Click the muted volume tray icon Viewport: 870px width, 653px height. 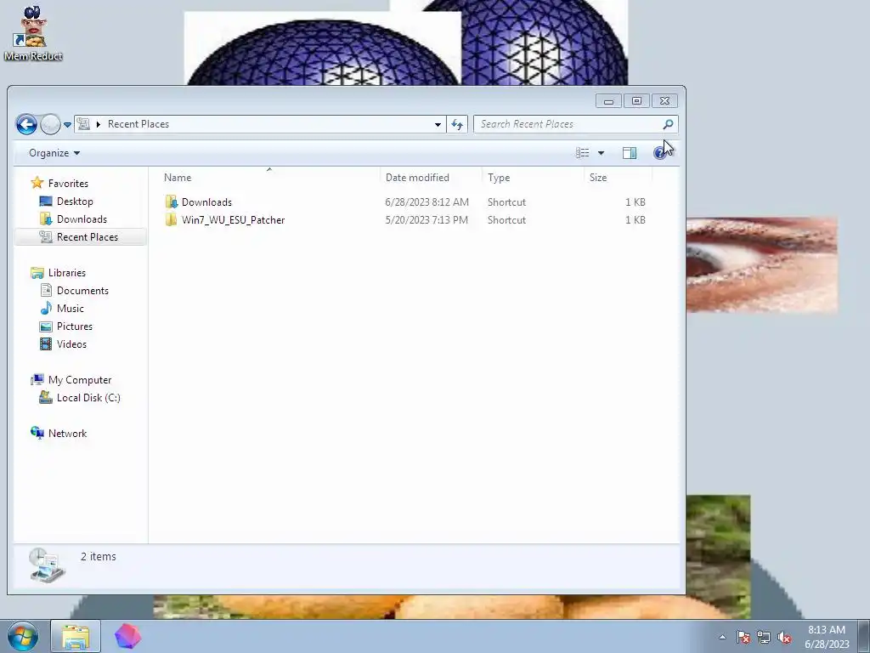(x=784, y=638)
